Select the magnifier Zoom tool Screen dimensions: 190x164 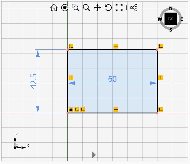[x=86, y=8]
